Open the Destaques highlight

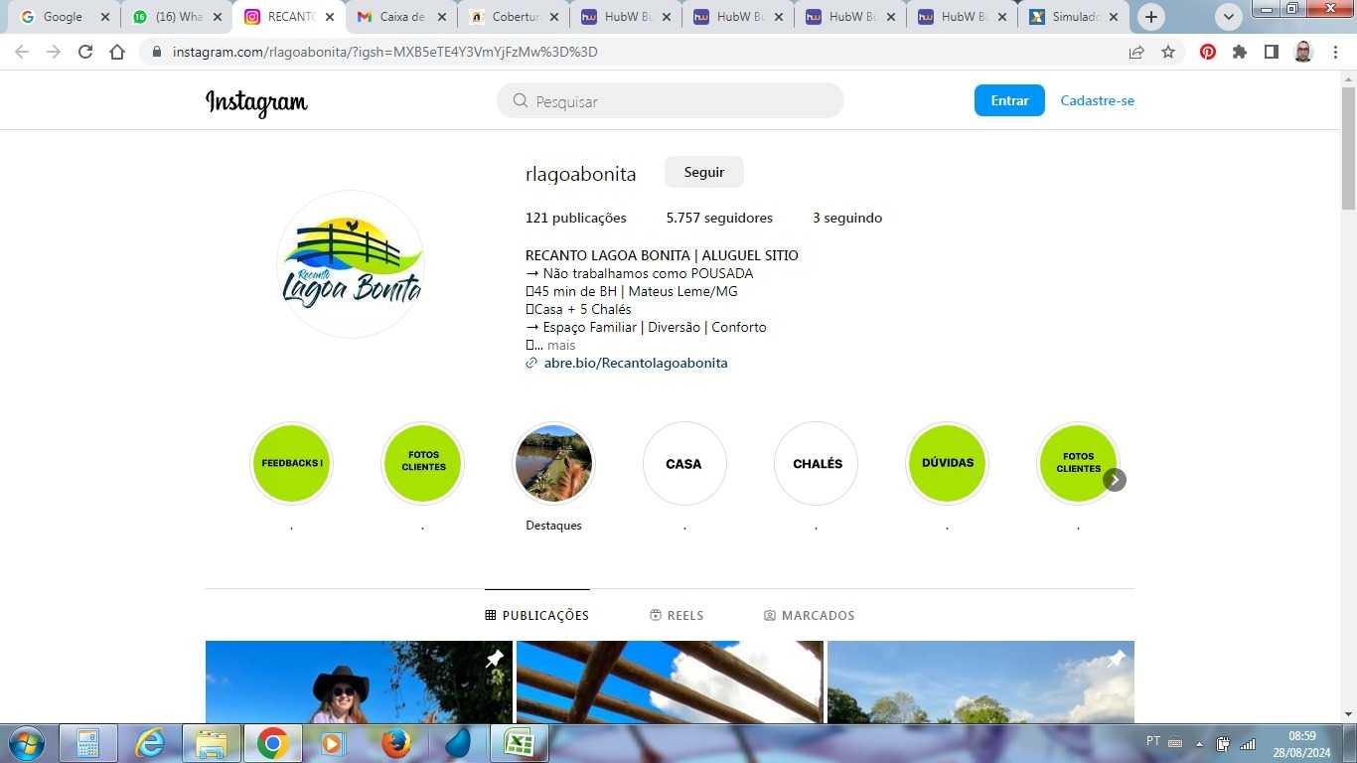553,463
